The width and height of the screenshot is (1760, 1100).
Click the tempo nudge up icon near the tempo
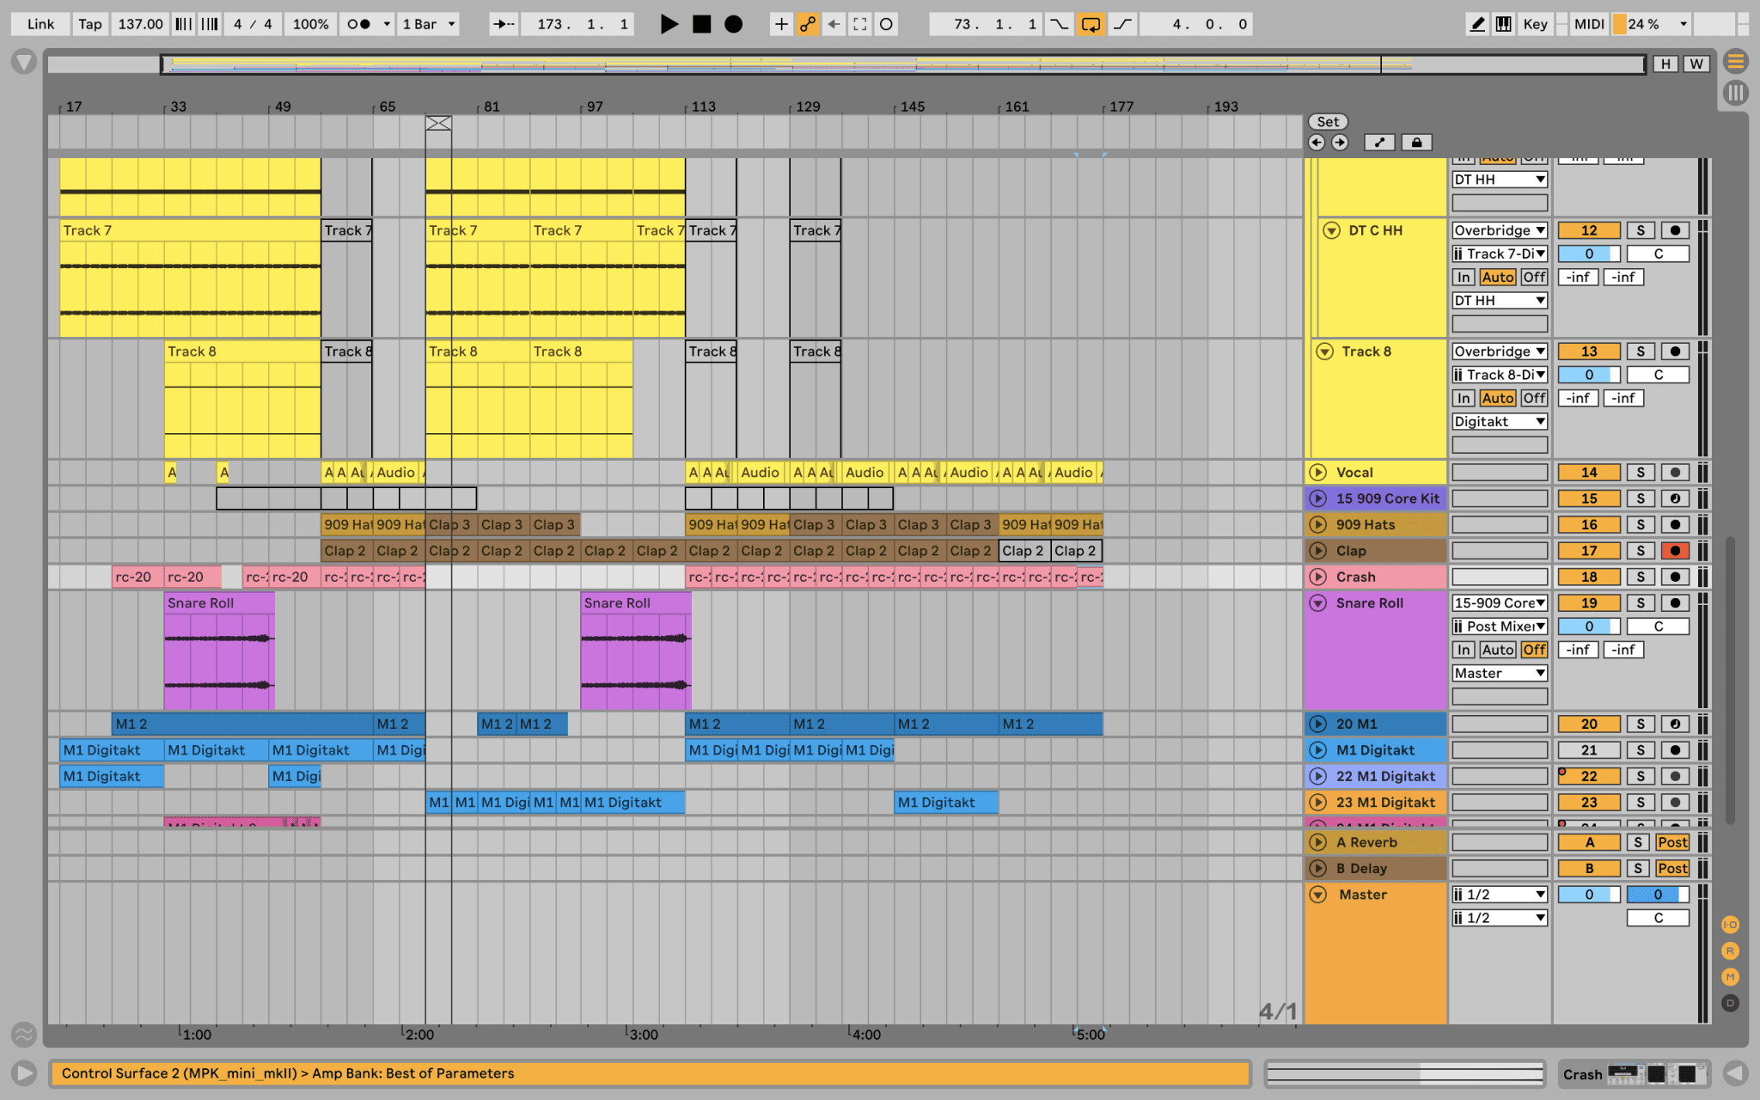tap(210, 24)
